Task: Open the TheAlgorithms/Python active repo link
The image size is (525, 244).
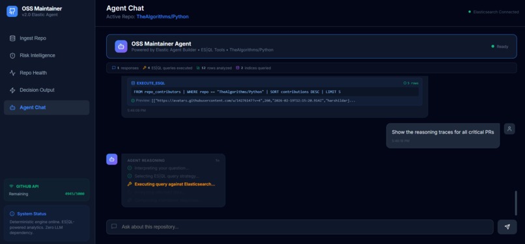Action: point(162,16)
